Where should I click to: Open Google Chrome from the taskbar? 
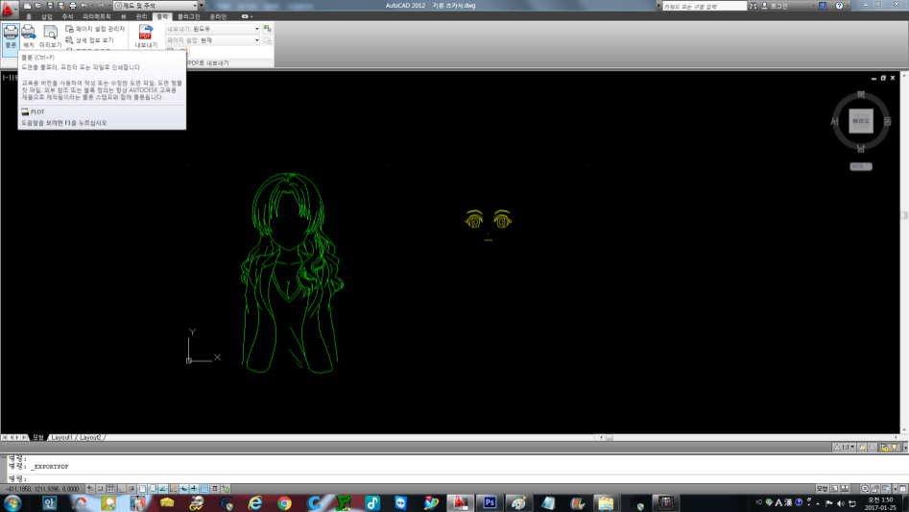pyautogui.click(x=284, y=502)
